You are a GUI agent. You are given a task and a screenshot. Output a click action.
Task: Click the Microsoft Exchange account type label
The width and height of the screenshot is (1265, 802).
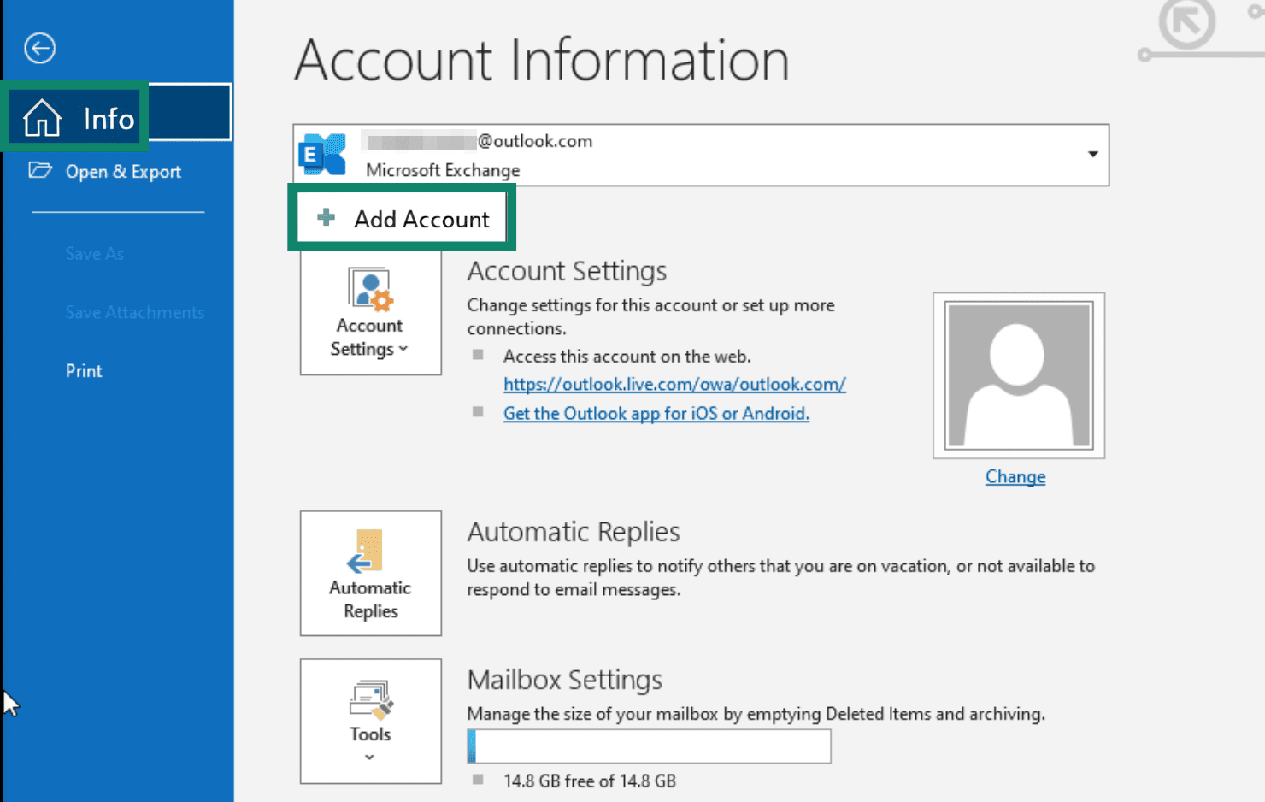[443, 170]
